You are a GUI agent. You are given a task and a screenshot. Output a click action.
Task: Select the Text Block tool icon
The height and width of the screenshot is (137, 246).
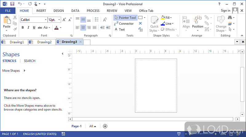point(141,29)
